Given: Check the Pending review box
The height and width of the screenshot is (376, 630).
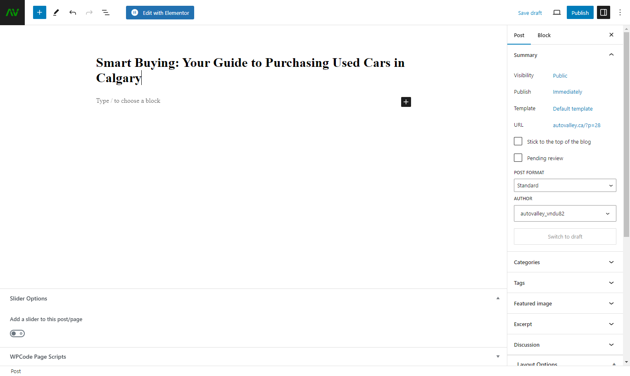Looking at the screenshot, I should pyautogui.click(x=518, y=158).
